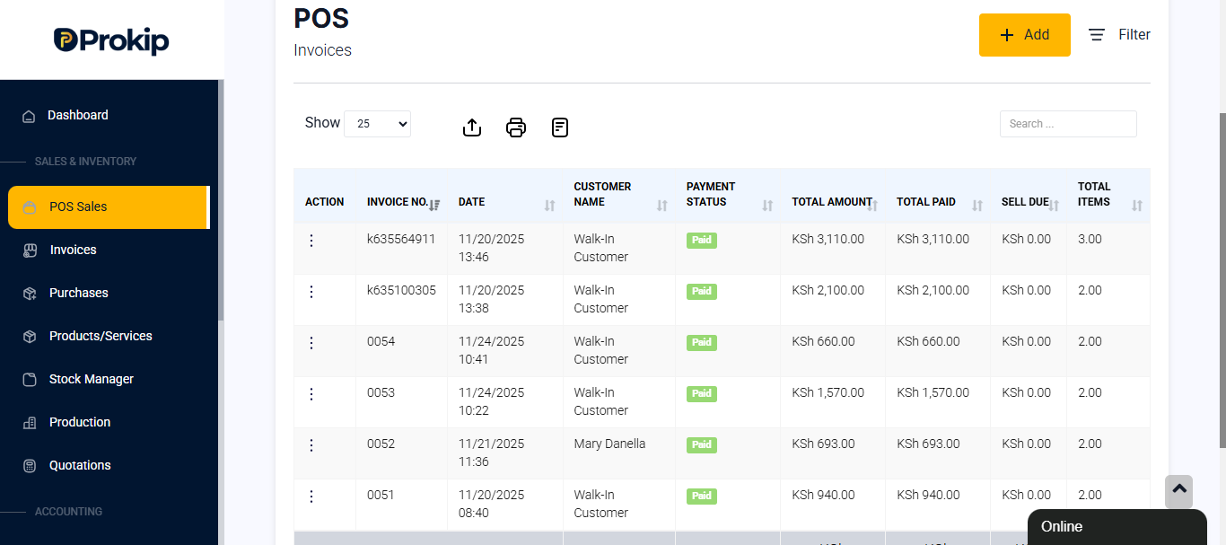Viewport: 1226px width, 545px height.
Task: Click the document list icon beside printer
Action: click(x=560, y=127)
